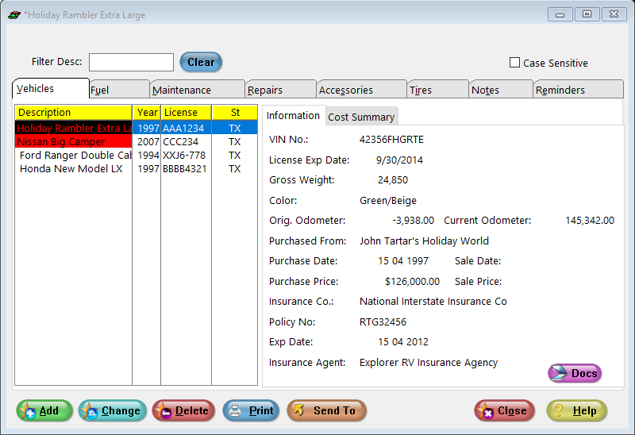This screenshot has height=435, width=635.
Task: Click the color value Green/Beige
Action: pos(387,201)
